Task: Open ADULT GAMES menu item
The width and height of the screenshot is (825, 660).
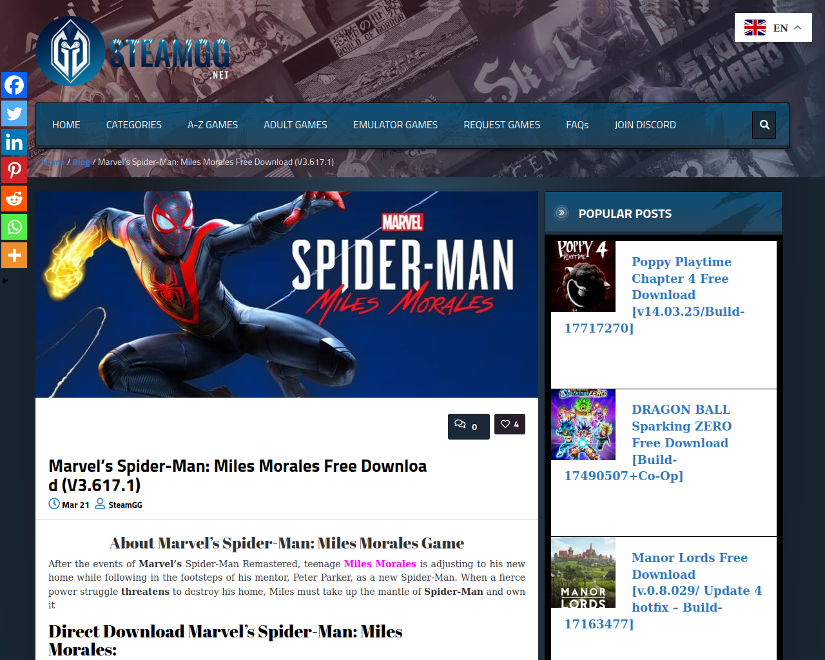Action: point(295,125)
